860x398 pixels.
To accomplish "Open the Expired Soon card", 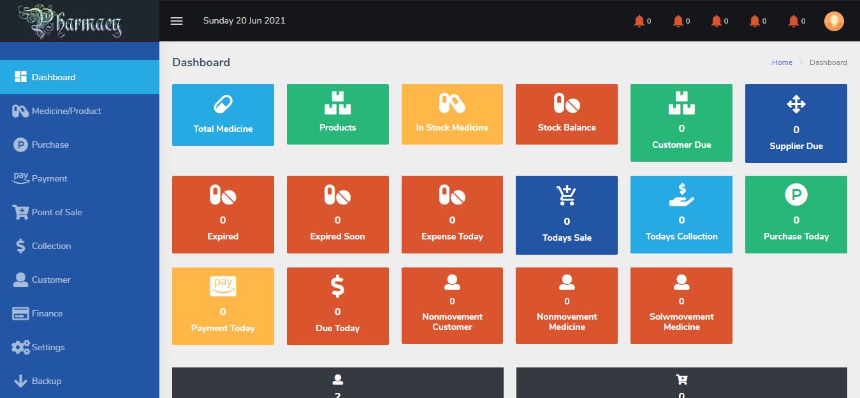I will point(338,215).
